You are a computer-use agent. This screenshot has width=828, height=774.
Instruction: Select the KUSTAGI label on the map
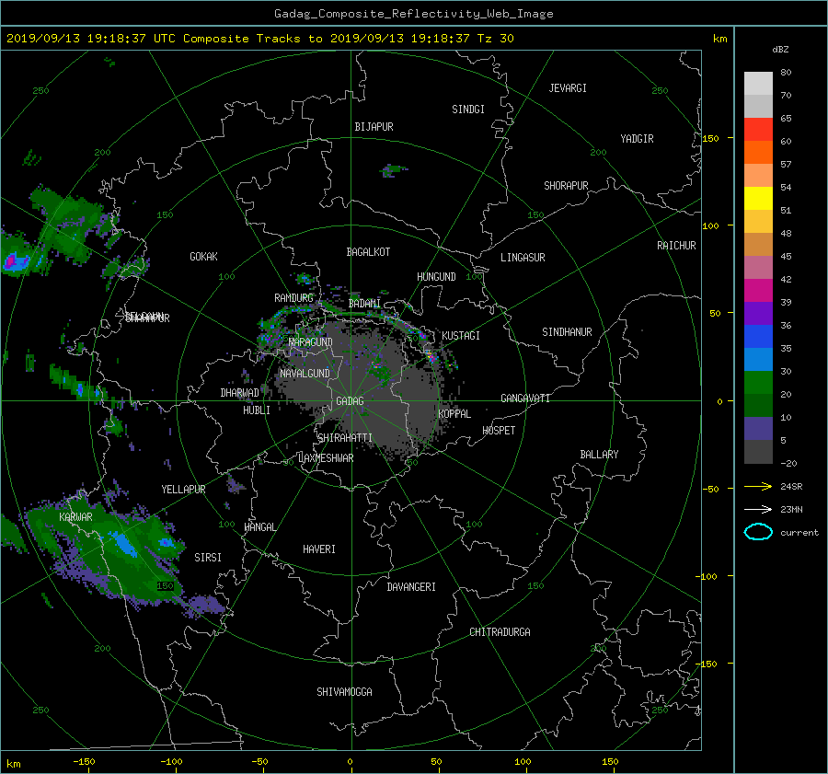coord(461,336)
